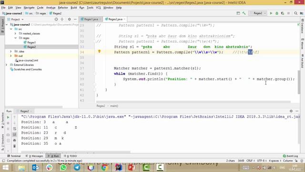This screenshot has height=172, width=305.
Task: Open the Refactor menu
Action: 63,8
